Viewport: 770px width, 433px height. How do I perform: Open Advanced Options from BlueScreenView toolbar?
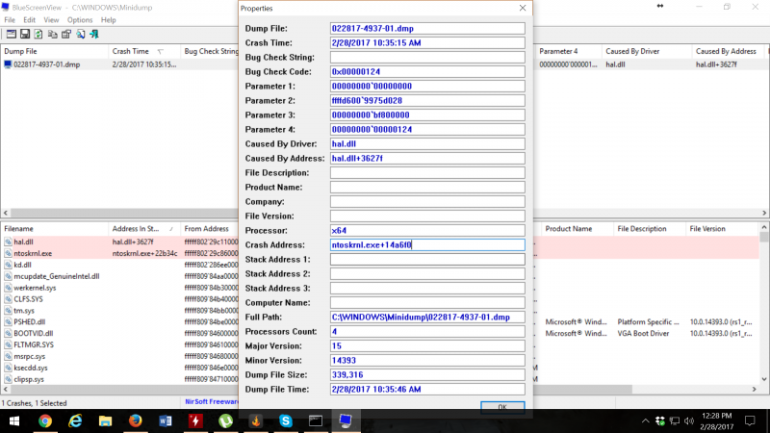[x=11, y=34]
